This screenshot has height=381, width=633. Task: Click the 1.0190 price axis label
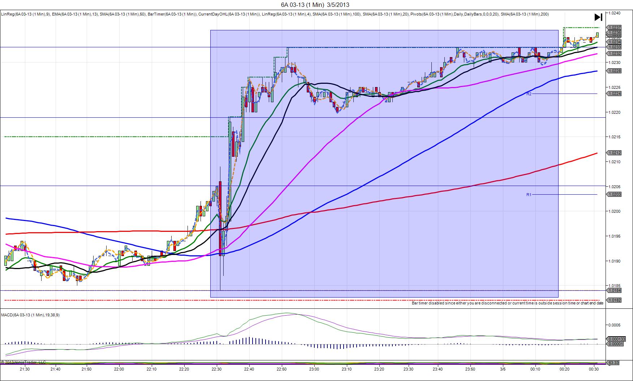pyautogui.click(x=615, y=261)
